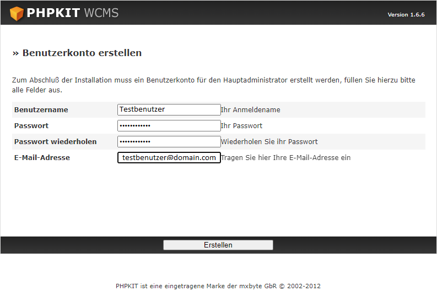
Task: Click the Benutzername label
Action: coord(41,110)
